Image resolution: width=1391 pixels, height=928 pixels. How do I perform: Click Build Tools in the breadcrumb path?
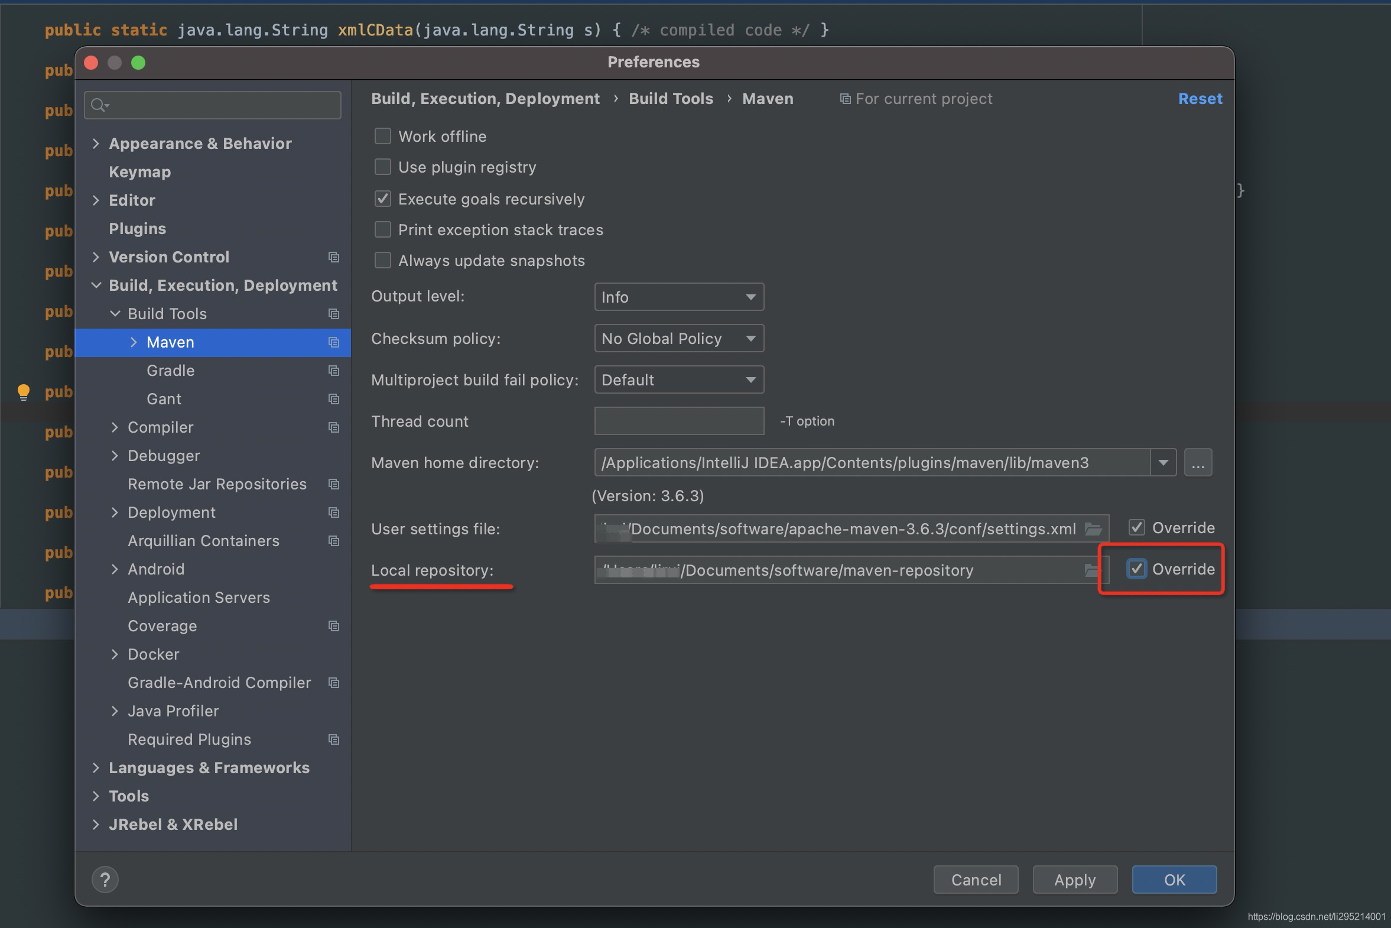[x=671, y=98]
